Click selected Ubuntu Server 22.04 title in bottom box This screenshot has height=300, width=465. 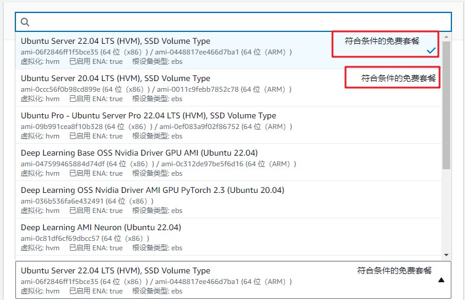115,270
